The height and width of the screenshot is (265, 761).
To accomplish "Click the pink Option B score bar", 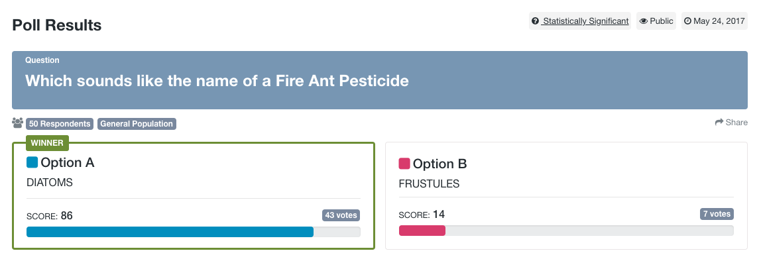I will coord(422,231).
